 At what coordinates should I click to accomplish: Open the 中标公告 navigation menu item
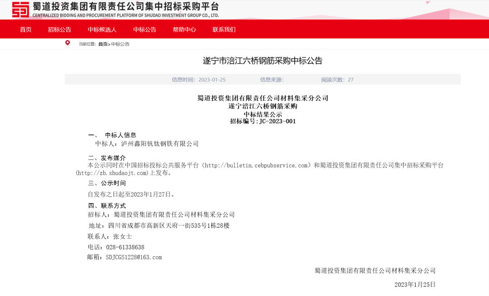(145, 29)
